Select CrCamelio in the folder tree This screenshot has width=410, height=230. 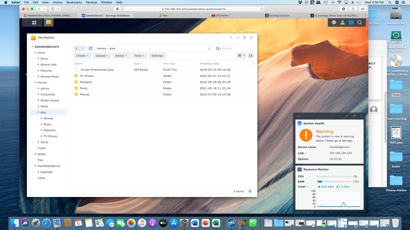47,95
